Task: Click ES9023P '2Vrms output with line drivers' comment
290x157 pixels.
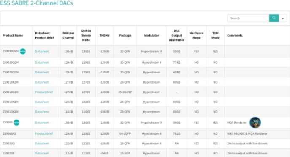Action: click(x=247, y=153)
